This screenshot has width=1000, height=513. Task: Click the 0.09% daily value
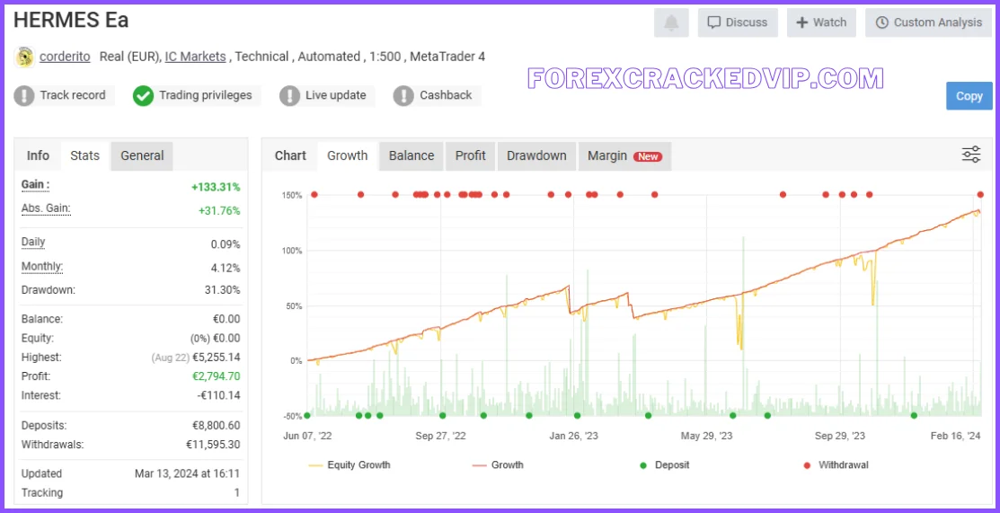click(226, 244)
